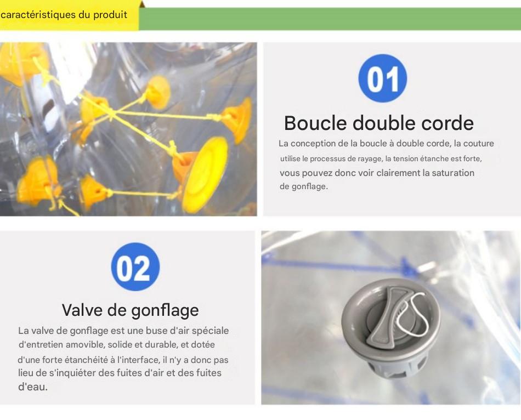Viewport: 521px width, 420px height.
Task: Click the 'Valve de gonflage' heading
Action: pos(131,310)
